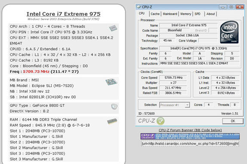This screenshot has width=247, height=164.
Task: Minimize the CPU-Z window
Action: (x=223, y=7)
